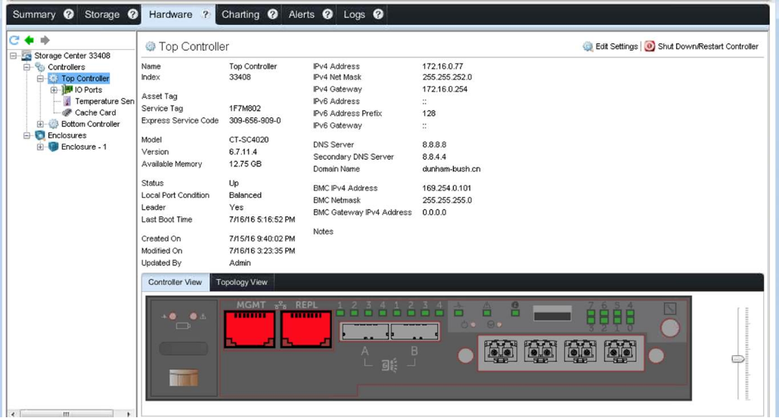Expand the Enclosure - 1 tree node
The width and height of the screenshot is (779, 418).
(x=40, y=147)
